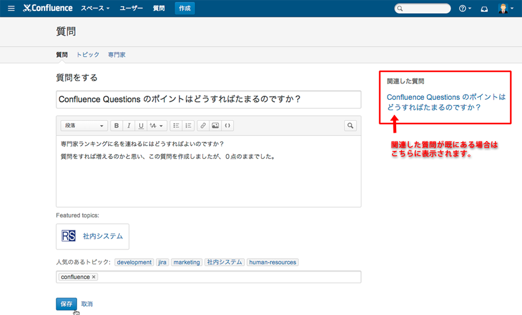The width and height of the screenshot is (522, 315).
Task: Open the スペース dropdown menu
Action: 95,8
